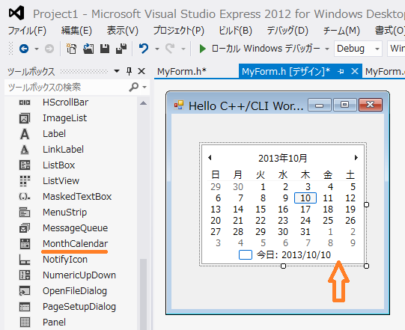Click the single Save disk icon
The height and width of the screenshot is (330, 405).
tap(105, 49)
